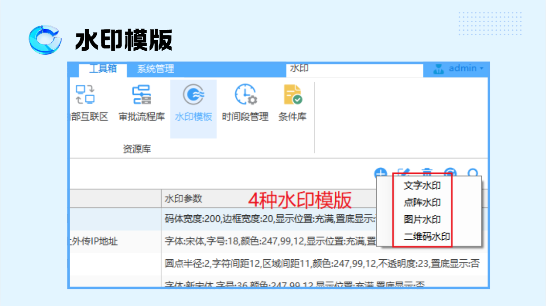Click the admin user avatar icon
Image resolution: width=546 pixels, height=306 pixels.
pyautogui.click(x=439, y=69)
